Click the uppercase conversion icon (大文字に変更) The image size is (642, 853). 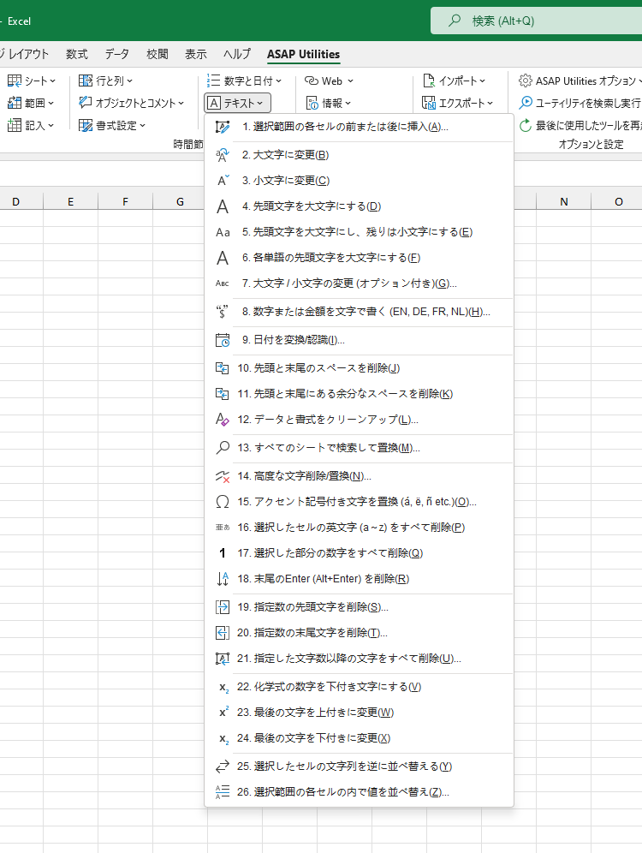click(x=223, y=155)
